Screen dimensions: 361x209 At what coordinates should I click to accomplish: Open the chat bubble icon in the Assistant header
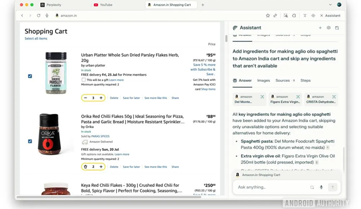coord(328,28)
